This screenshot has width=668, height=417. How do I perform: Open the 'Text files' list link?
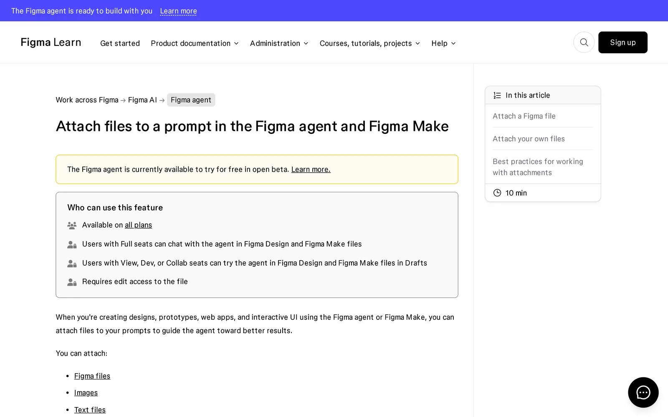click(x=90, y=410)
